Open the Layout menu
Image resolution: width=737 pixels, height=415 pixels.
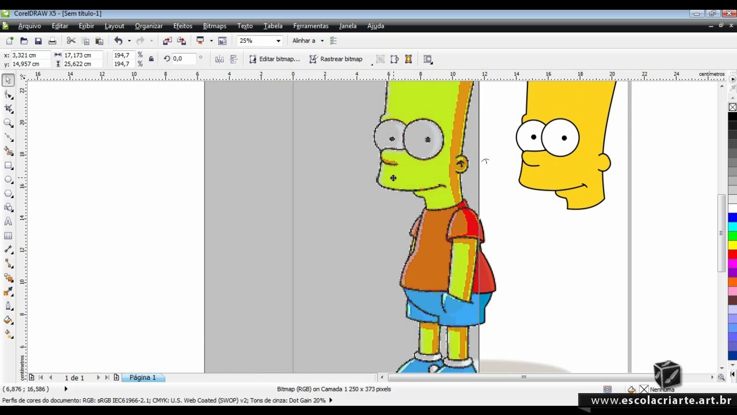pyautogui.click(x=114, y=26)
